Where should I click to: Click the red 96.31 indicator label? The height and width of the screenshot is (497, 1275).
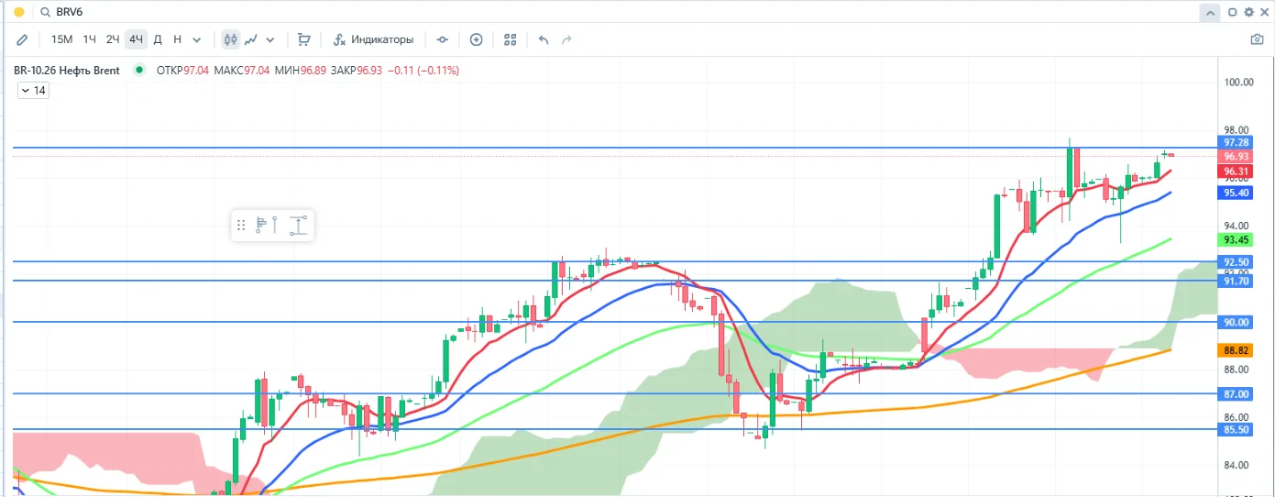click(1237, 171)
